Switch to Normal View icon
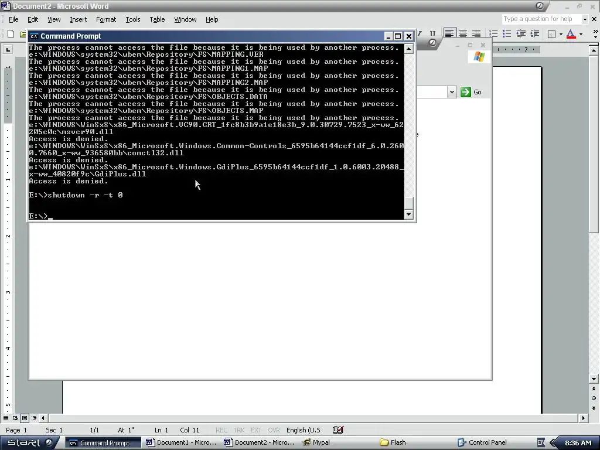This screenshot has width=600, height=450. click(x=6, y=418)
